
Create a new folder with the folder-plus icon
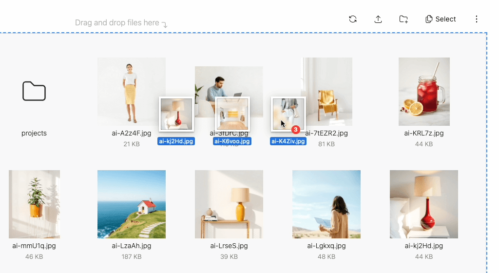click(x=403, y=19)
